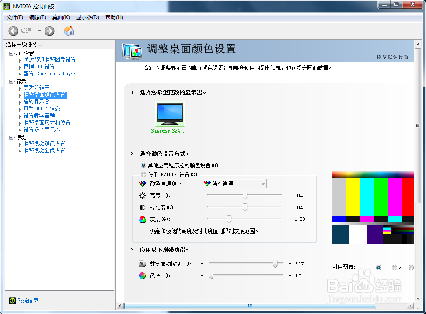Select reference image 2 radio button
The image size is (426, 314).
395,268
